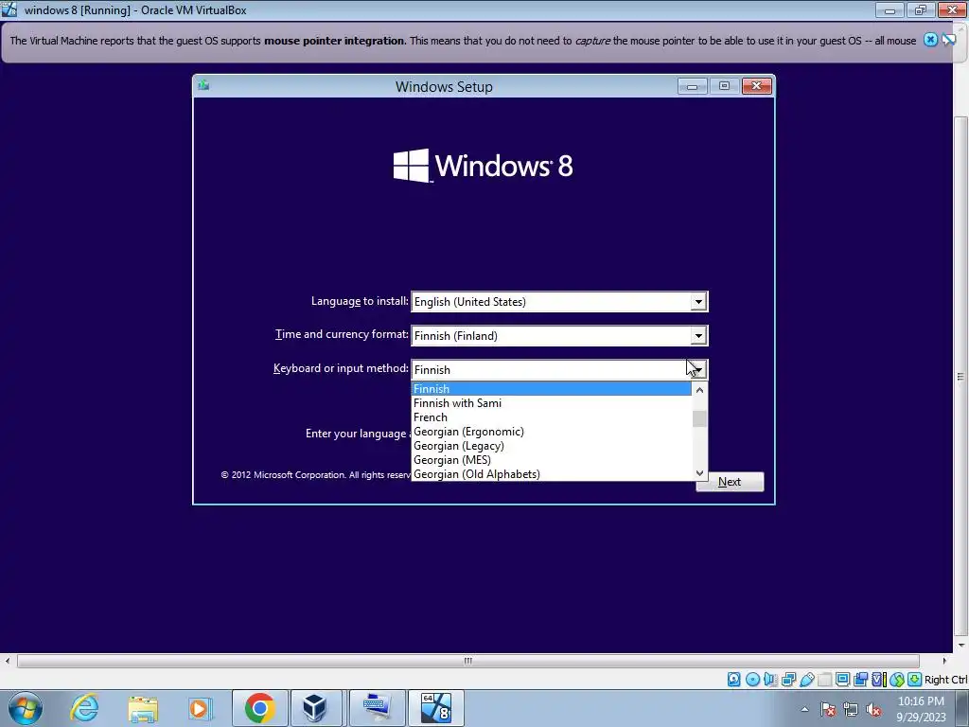Image resolution: width=969 pixels, height=727 pixels.
Task: Select Finnish from the keyboard list
Action: 552,389
